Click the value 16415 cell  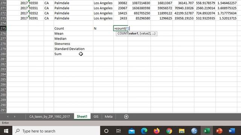pyautogui.click(x=120, y=13)
